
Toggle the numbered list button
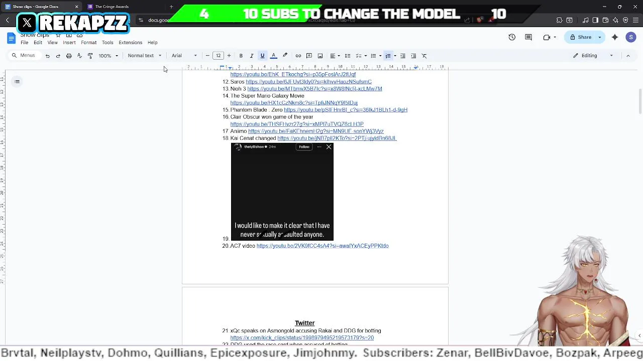(x=388, y=56)
